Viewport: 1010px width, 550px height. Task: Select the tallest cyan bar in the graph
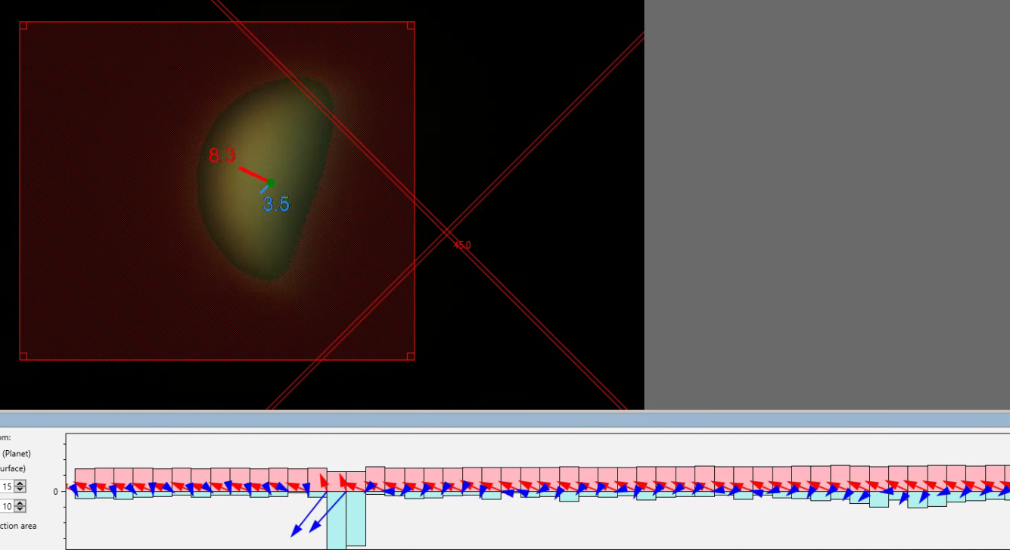337,520
